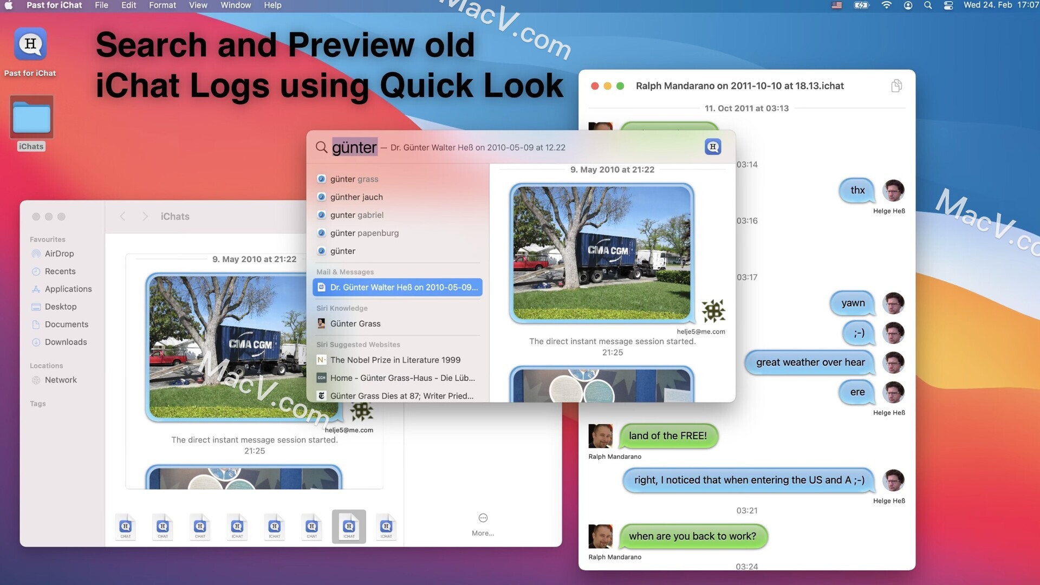Click the truck photo in Finder preview
The image size is (1040, 585).
[227, 347]
